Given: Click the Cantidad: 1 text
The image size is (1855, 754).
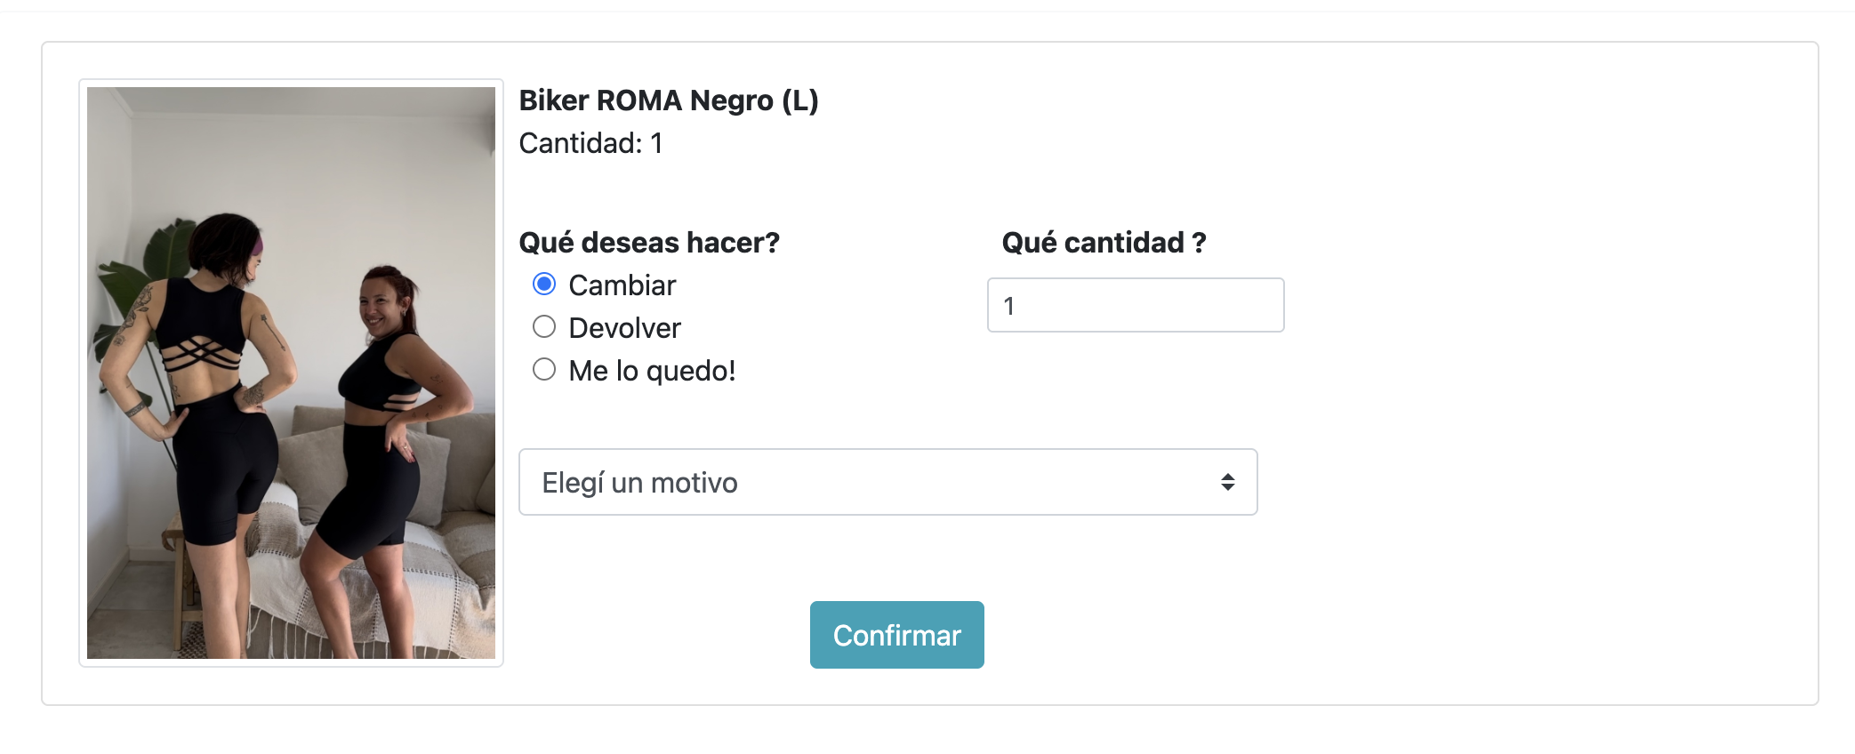Looking at the screenshot, I should [x=590, y=143].
